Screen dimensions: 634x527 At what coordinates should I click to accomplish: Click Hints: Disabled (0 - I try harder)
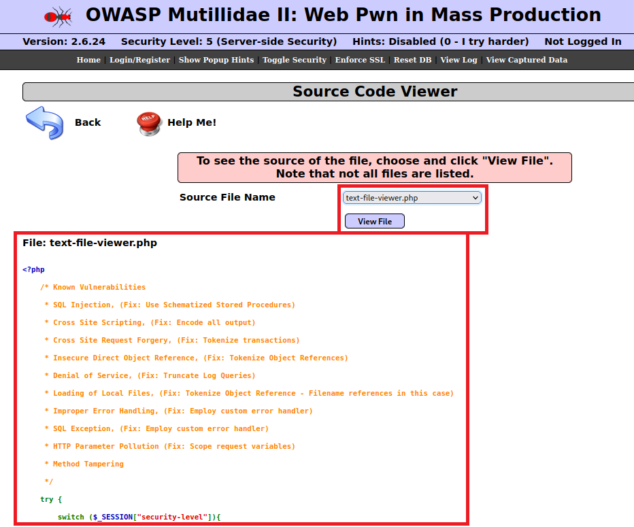440,41
